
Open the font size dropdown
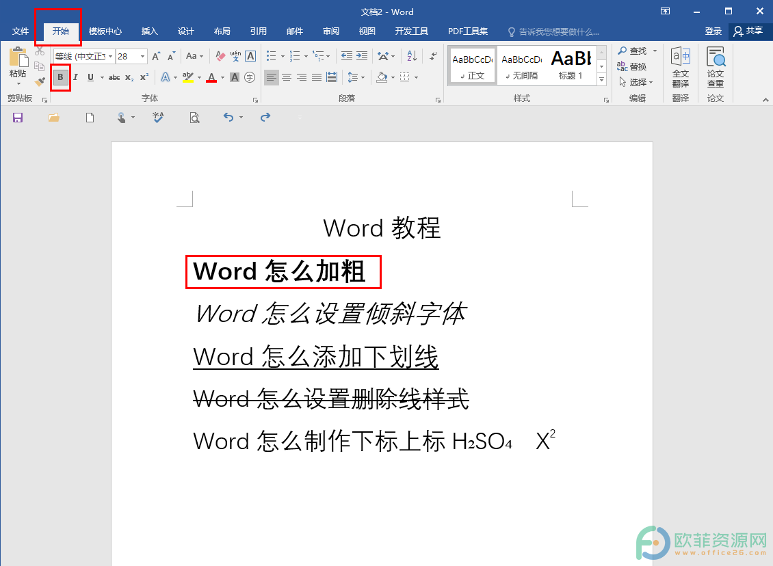pos(142,56)
